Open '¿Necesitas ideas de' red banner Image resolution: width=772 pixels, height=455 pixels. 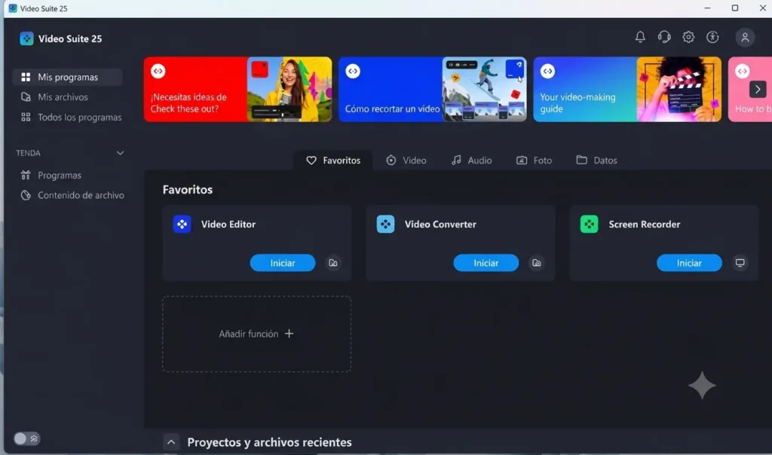tap(237, 89)
